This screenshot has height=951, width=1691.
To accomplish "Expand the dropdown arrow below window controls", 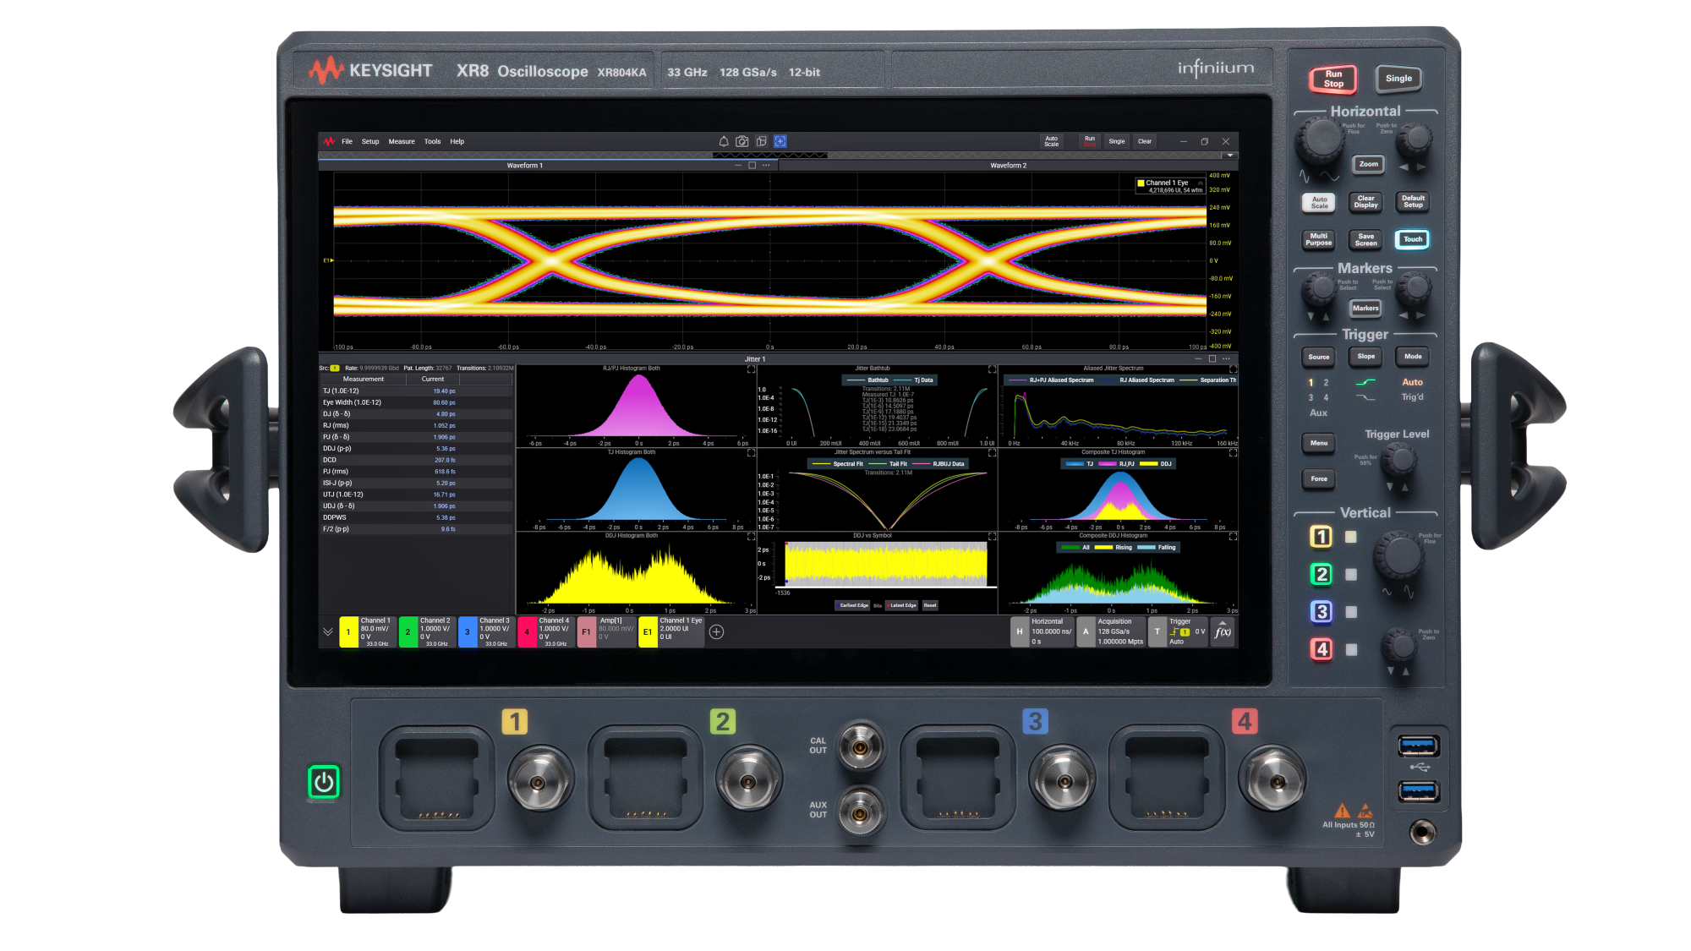I will click(1230, 156).
